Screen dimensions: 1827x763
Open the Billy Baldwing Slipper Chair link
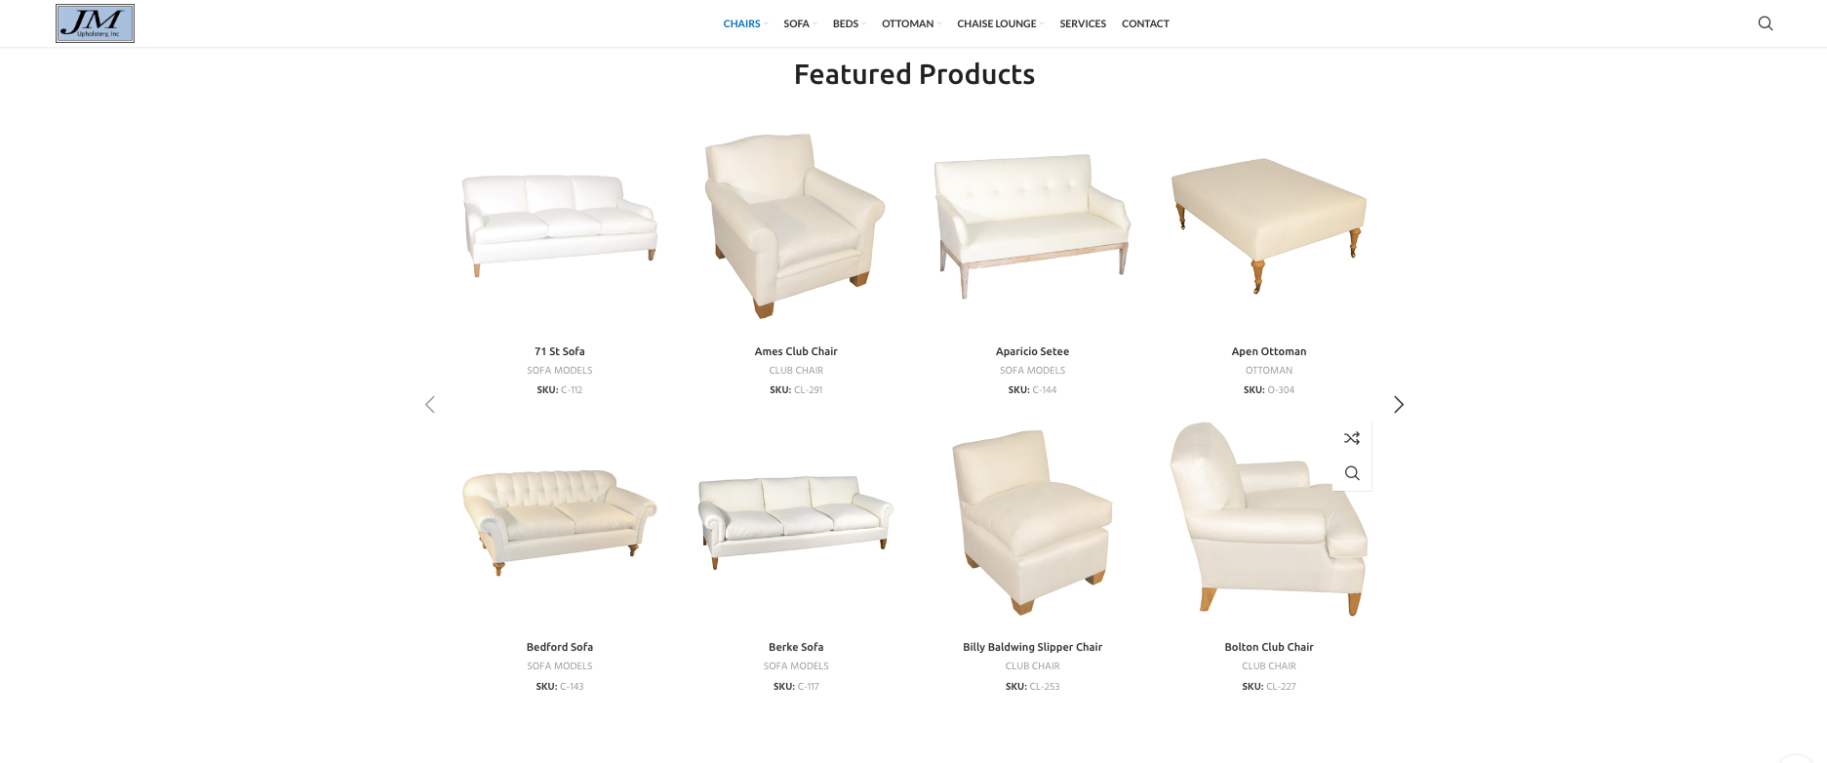[x=1032, y=647]
